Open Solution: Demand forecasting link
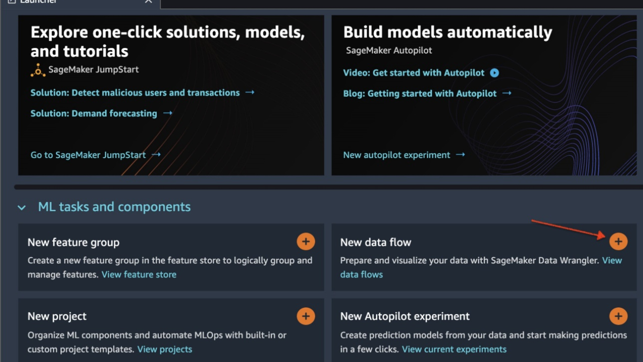Screen dimensions: 643x362 pos(101,113)
